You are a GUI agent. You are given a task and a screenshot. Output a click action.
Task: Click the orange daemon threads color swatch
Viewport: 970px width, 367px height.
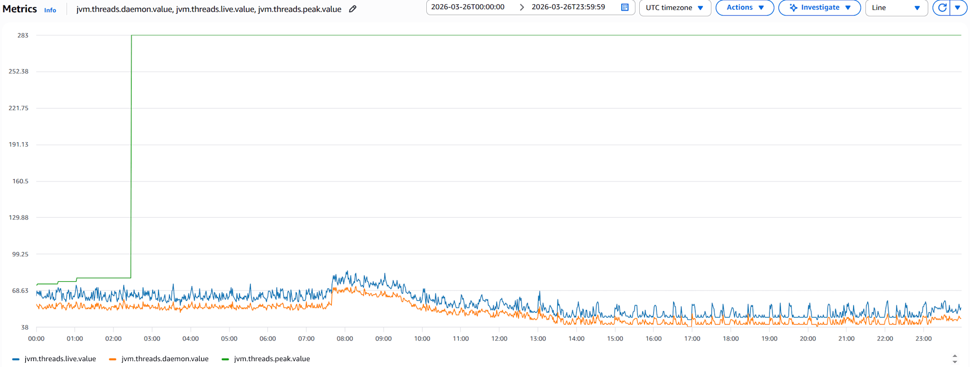(x=113, y=359)
